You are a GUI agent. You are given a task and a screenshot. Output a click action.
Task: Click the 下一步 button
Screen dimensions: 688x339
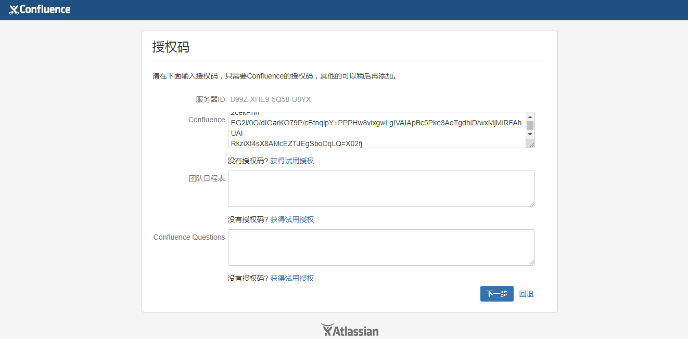click(496, 294)
